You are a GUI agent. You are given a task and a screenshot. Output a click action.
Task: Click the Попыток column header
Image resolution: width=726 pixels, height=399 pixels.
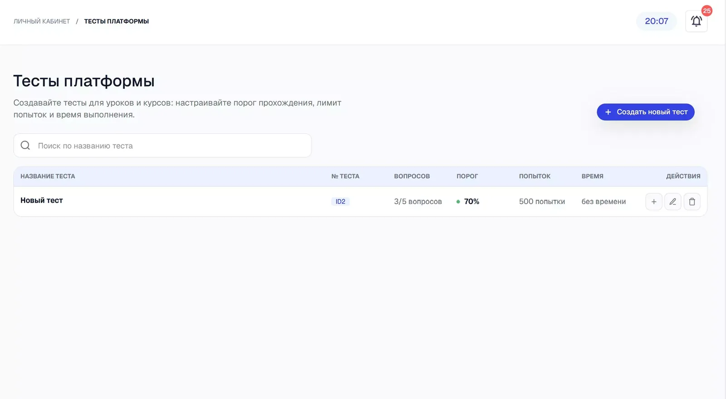535,176
